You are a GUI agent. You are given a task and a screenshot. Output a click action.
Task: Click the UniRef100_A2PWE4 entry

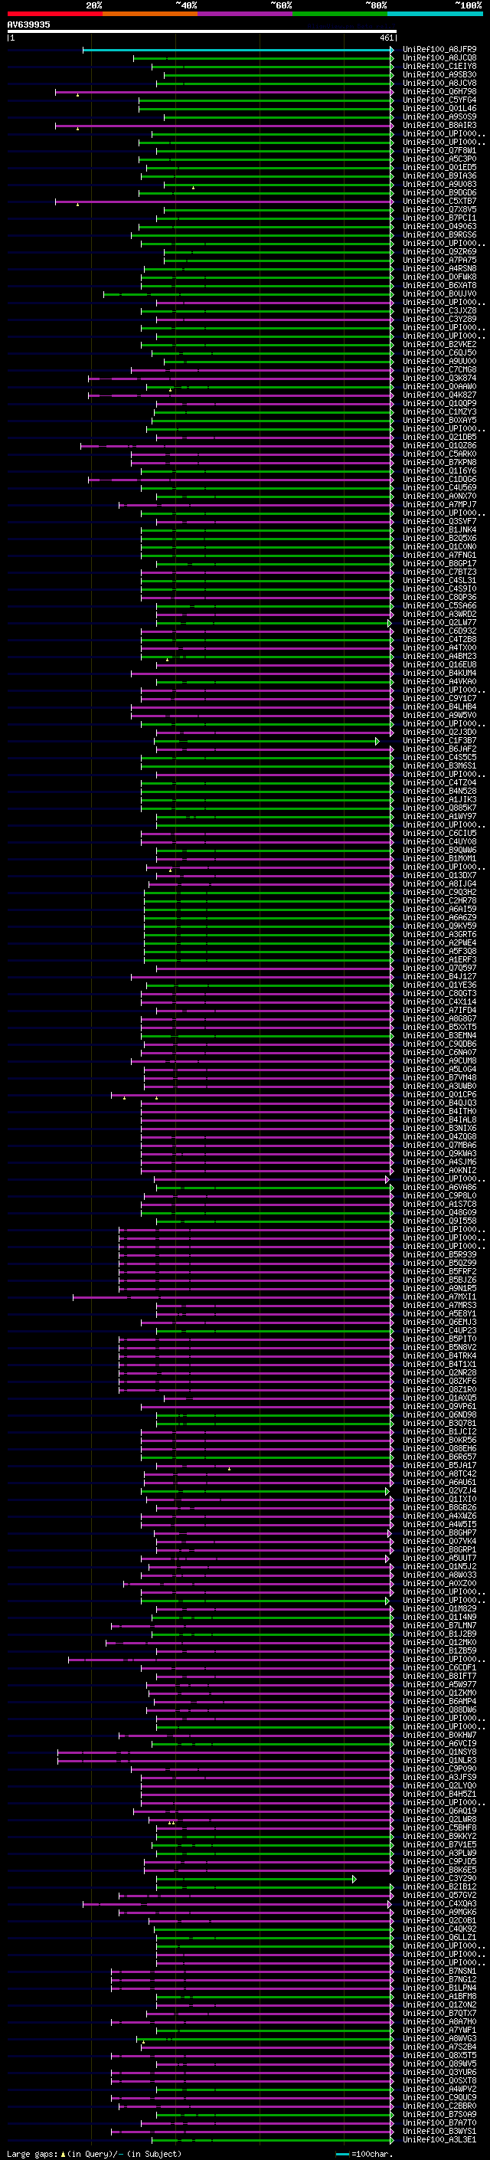439,943
